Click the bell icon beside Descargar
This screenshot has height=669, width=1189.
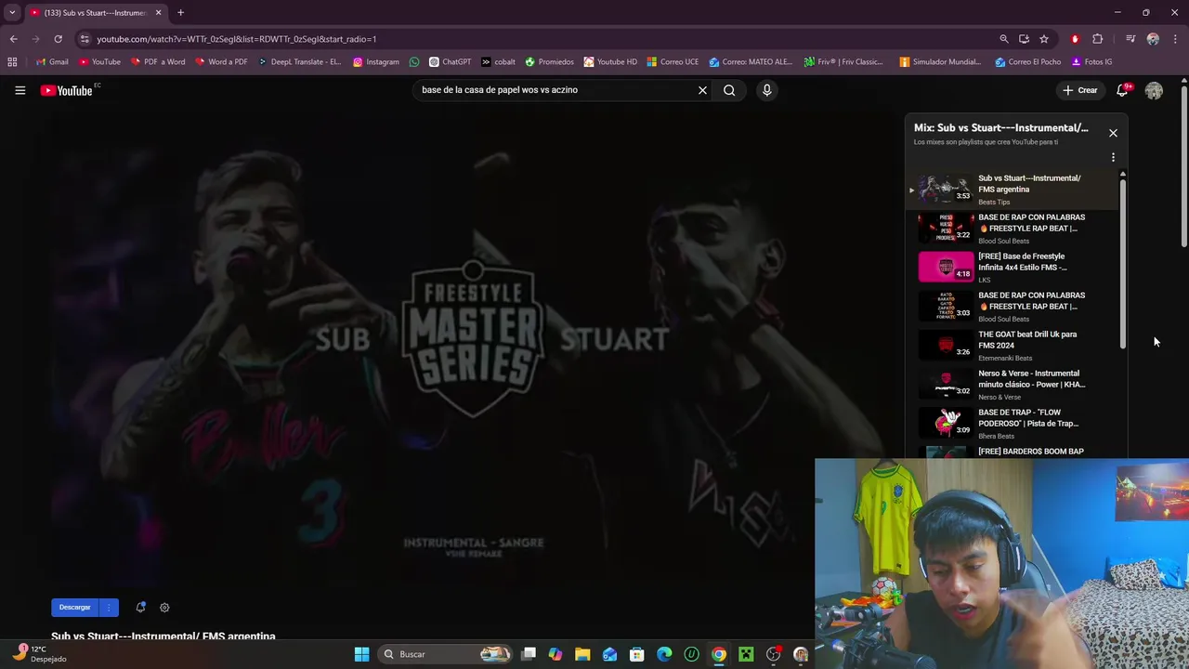coord(140,608)
